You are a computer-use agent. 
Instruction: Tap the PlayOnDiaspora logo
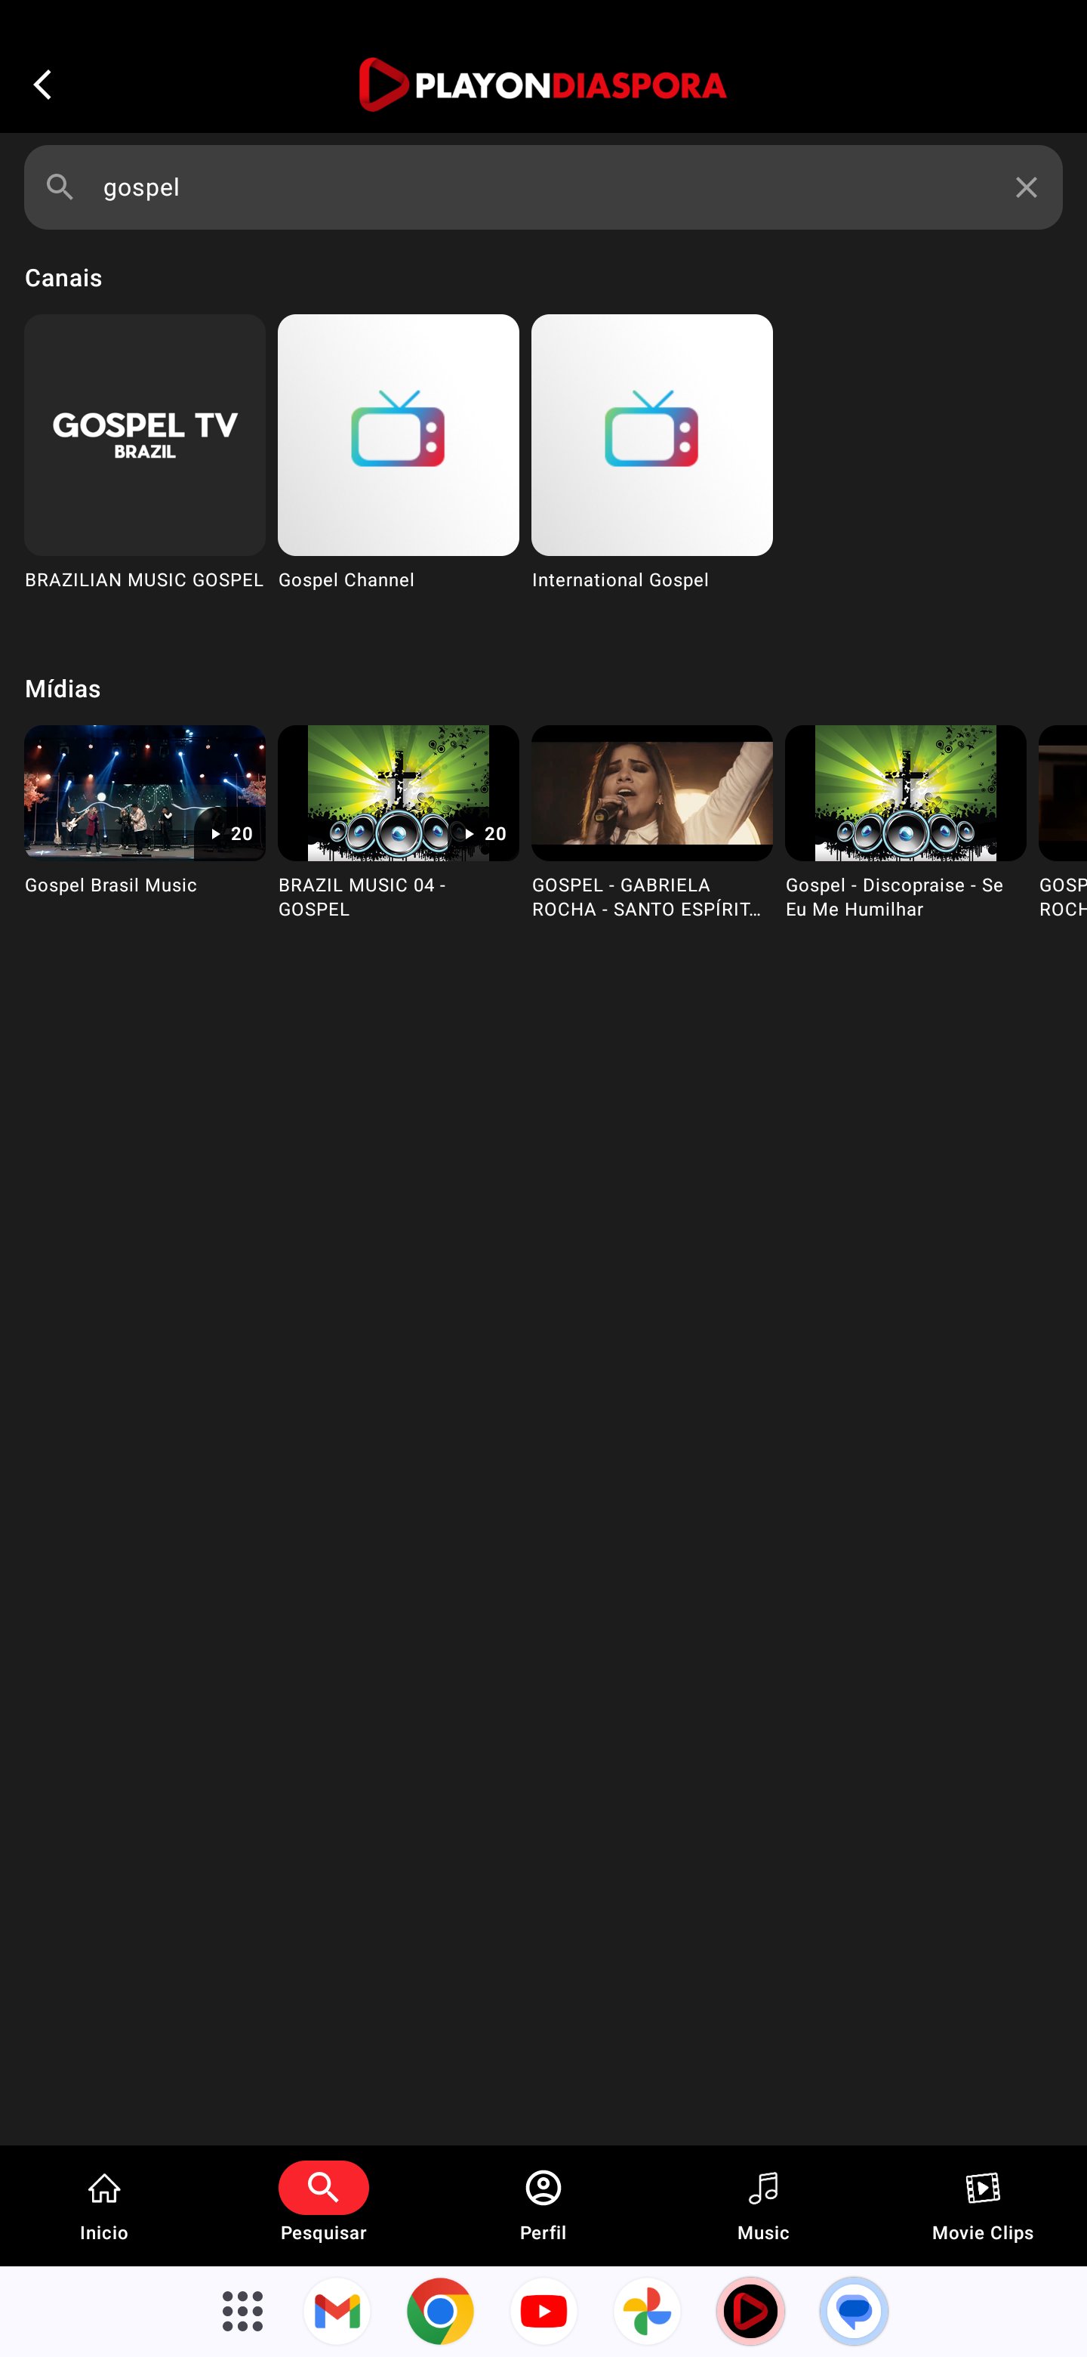click(x=543, y=84)
